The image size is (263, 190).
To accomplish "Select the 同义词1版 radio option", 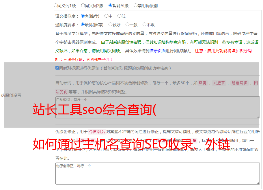I will [x=55, y=5].
